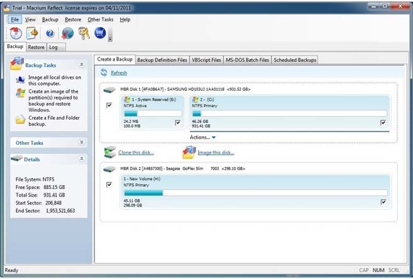Click Create a File and Folder backup

pyautogui.click(x=54, y=121)
